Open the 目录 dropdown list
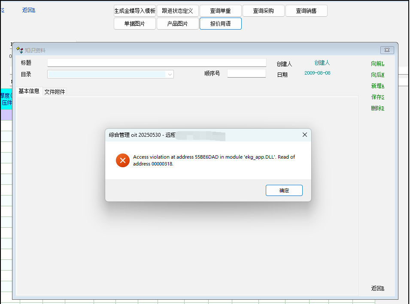Image resolution: width=410 pixels, height=304 pixels. coord(170,74)
